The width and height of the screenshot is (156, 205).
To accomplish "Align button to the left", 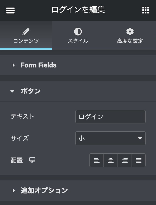I will [97, 160].
